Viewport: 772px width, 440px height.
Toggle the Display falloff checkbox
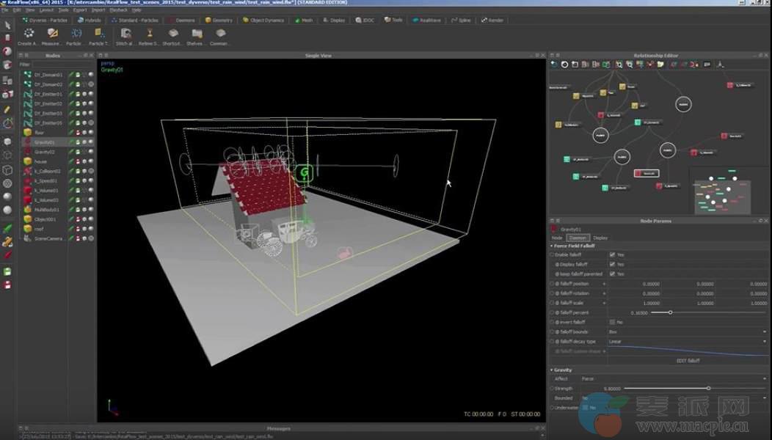(612, 264)
